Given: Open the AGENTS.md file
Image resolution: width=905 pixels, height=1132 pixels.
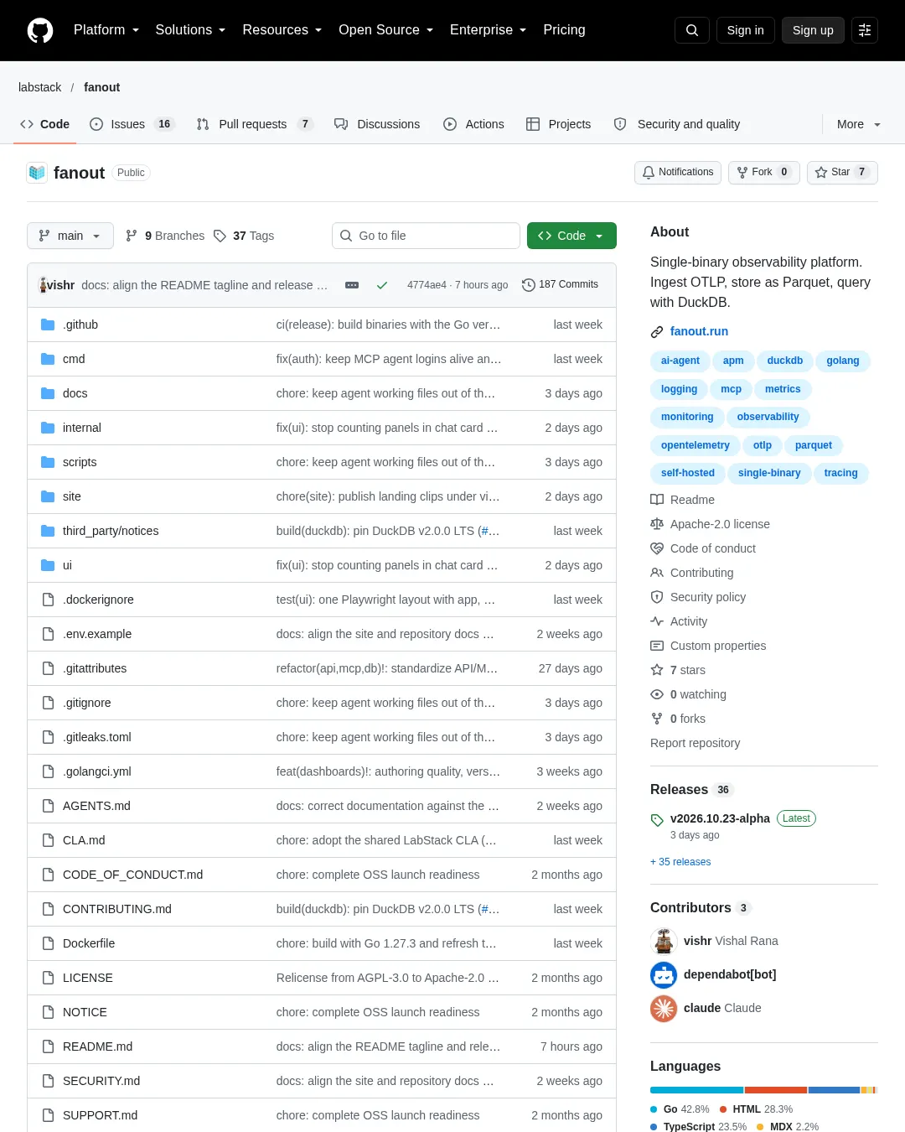Looking at the screenshot, I should tap(96, 806).
